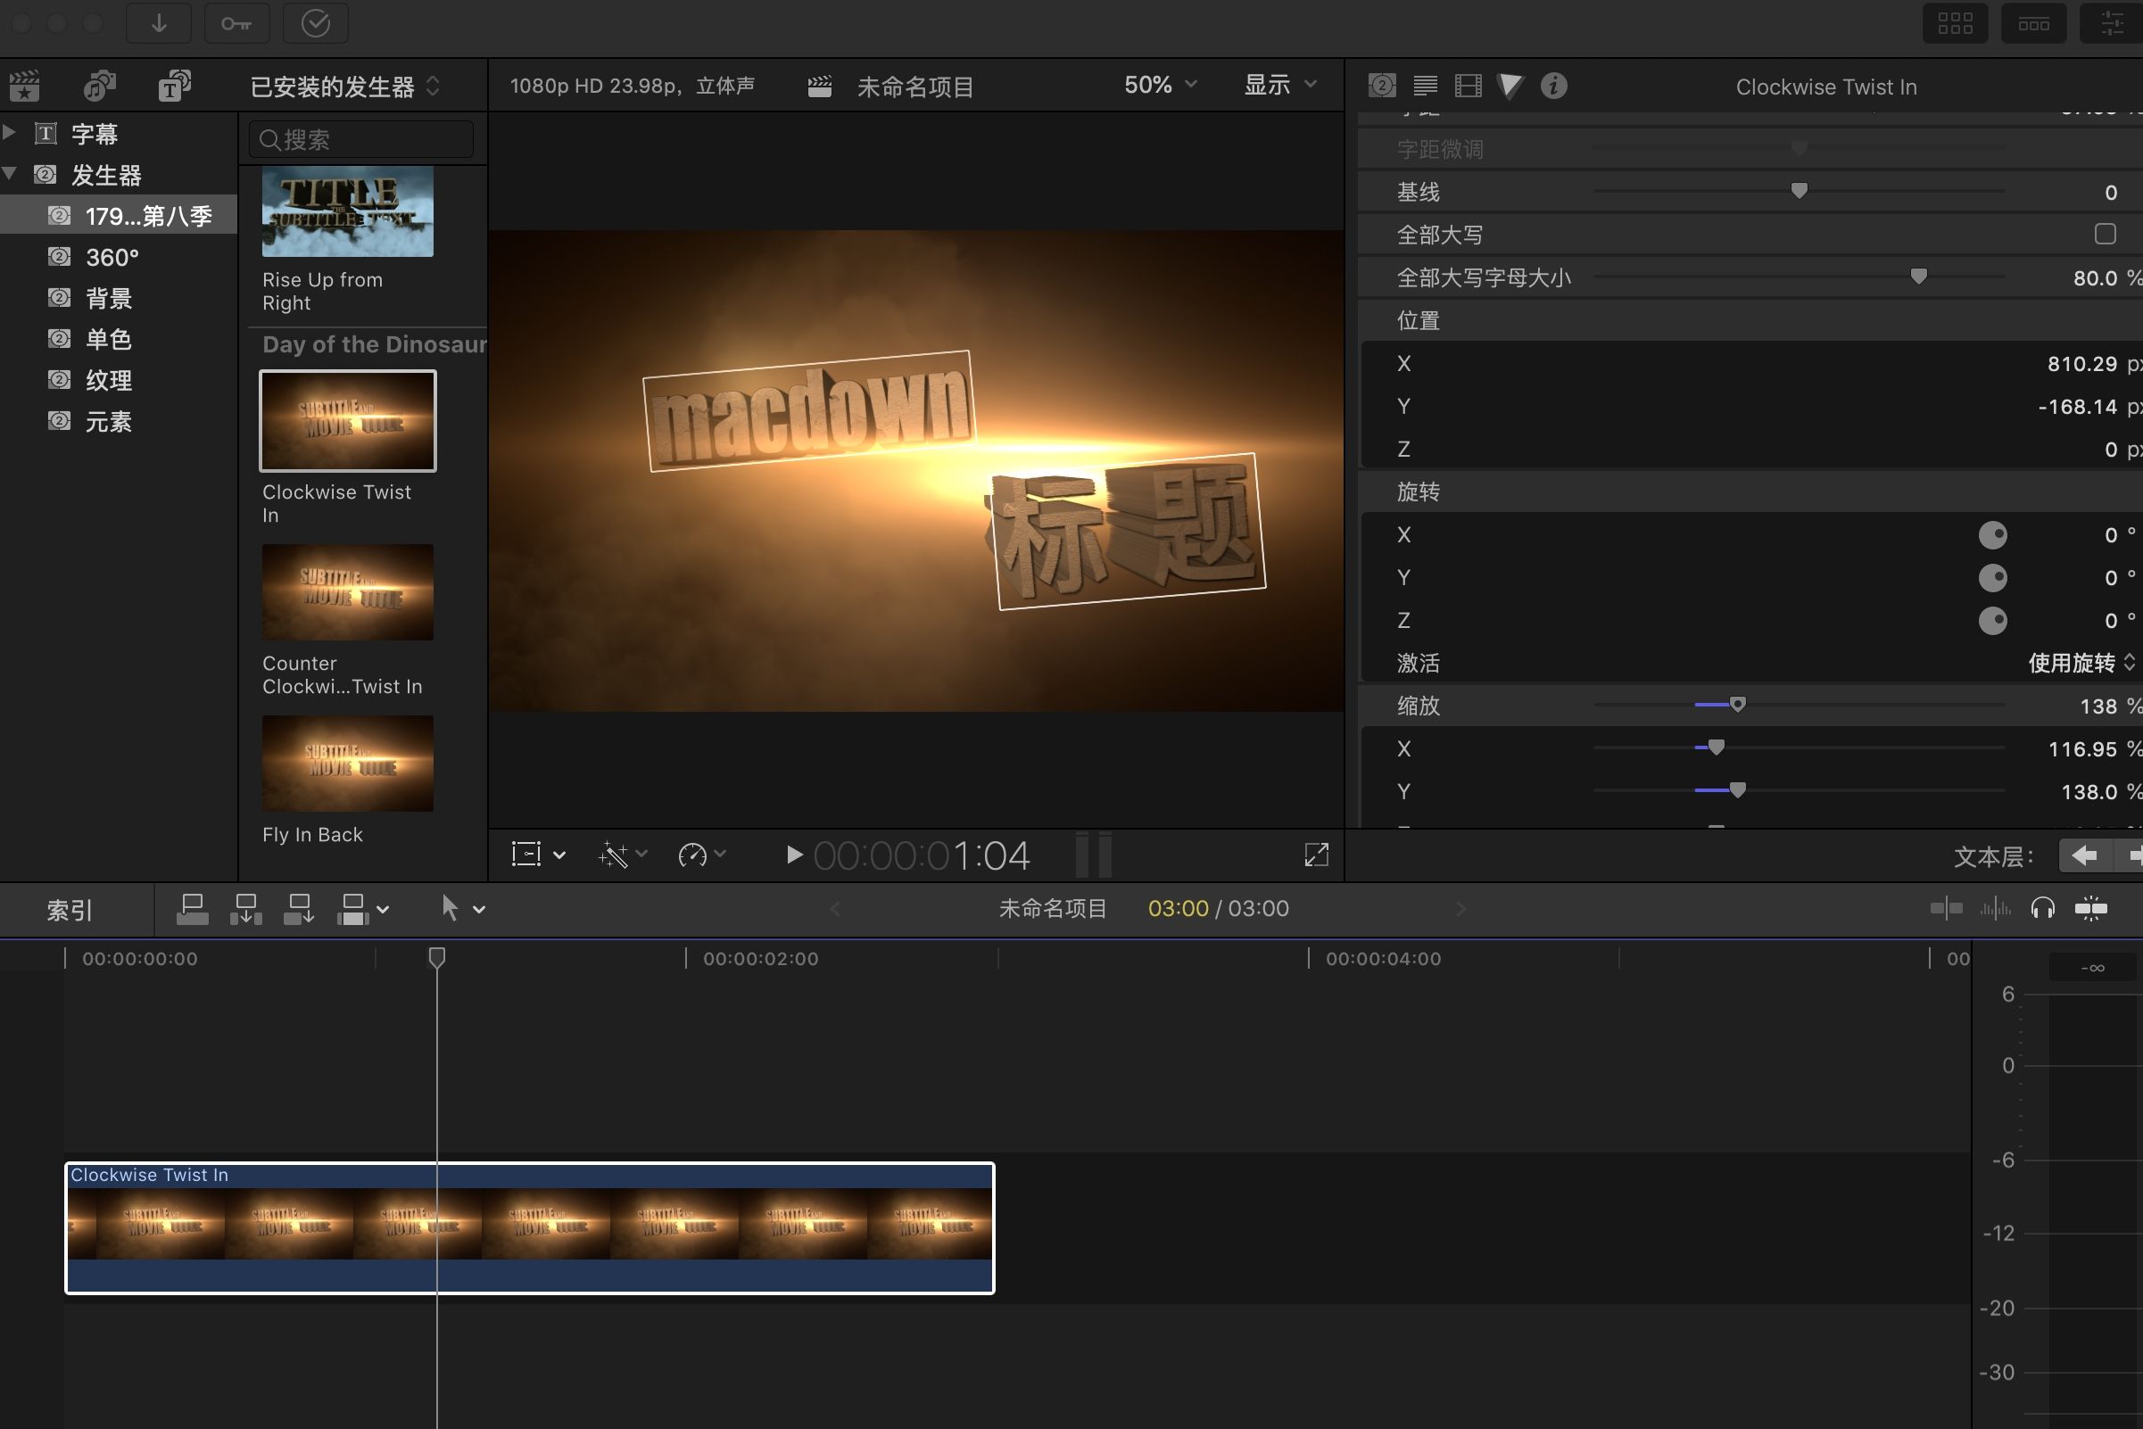This screenshot has width=2143, height=1429.
Task: Select the 179...第八季 generator folder
Action: [119, 216]
